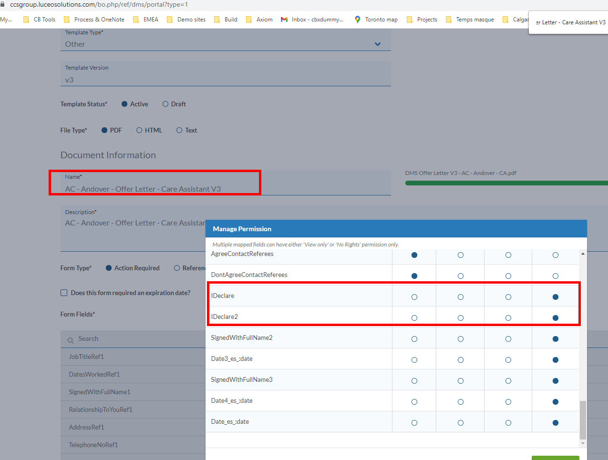
Task: Click the filled radio in the DontAgreeContactReferees row
Action: (414, 276)
